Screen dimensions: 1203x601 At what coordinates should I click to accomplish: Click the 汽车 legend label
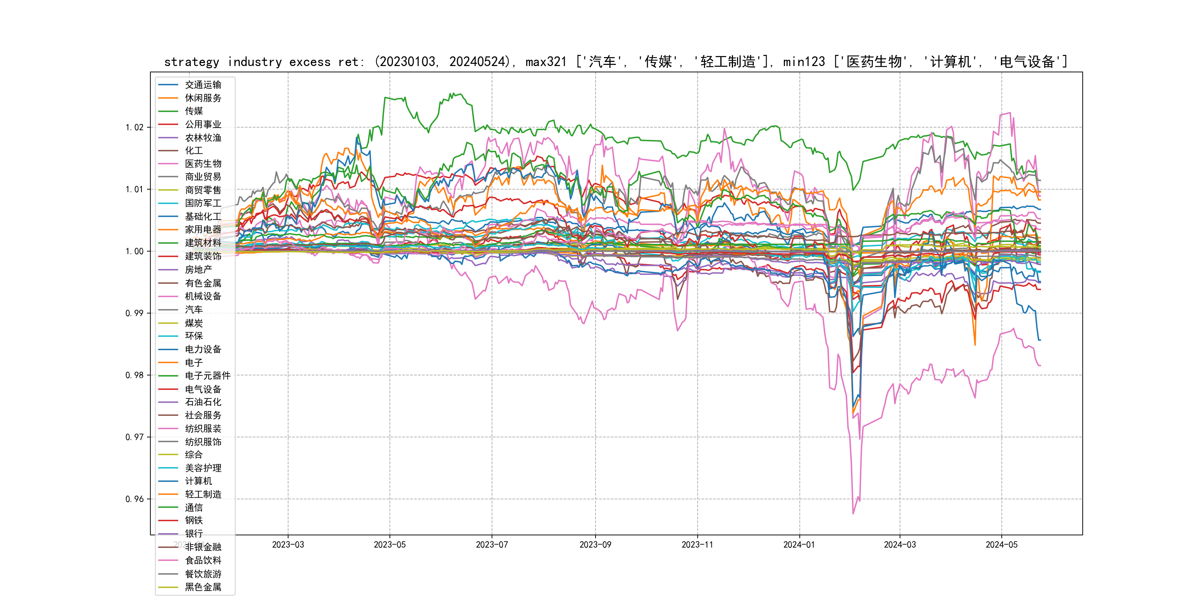pos(194,309)
